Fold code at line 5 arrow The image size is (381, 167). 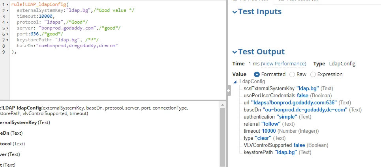(x=8, y=28)
